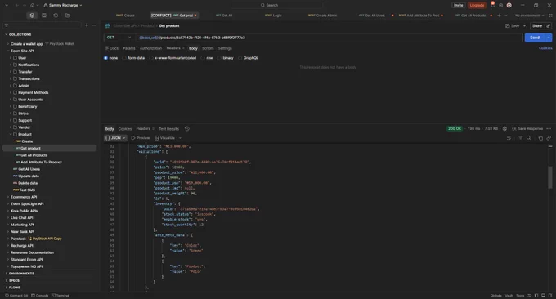Open the POST Login request tab
The height and width of the screenshot is (299, 556).
[x=273, y=16]
